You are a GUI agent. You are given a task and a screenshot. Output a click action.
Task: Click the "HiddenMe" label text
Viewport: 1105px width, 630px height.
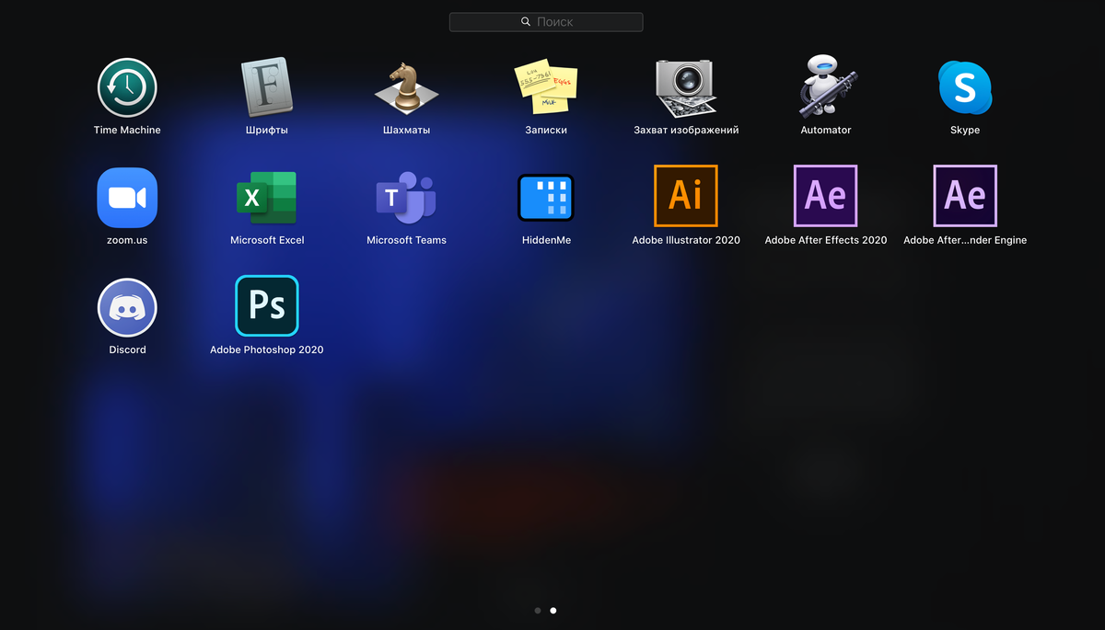(x=546, y=240)
